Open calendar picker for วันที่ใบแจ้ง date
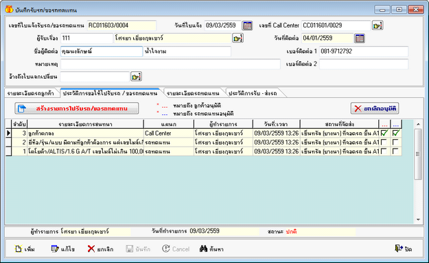429x263 pixels. click(247, 25)
